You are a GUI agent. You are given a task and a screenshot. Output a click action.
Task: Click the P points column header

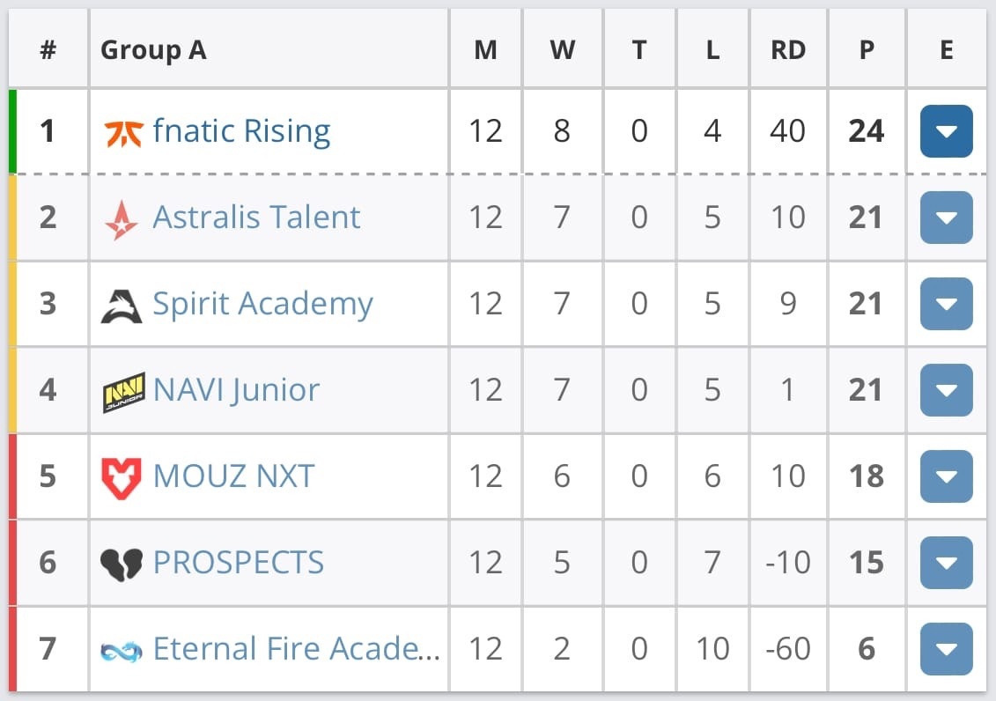pos(867,50)
